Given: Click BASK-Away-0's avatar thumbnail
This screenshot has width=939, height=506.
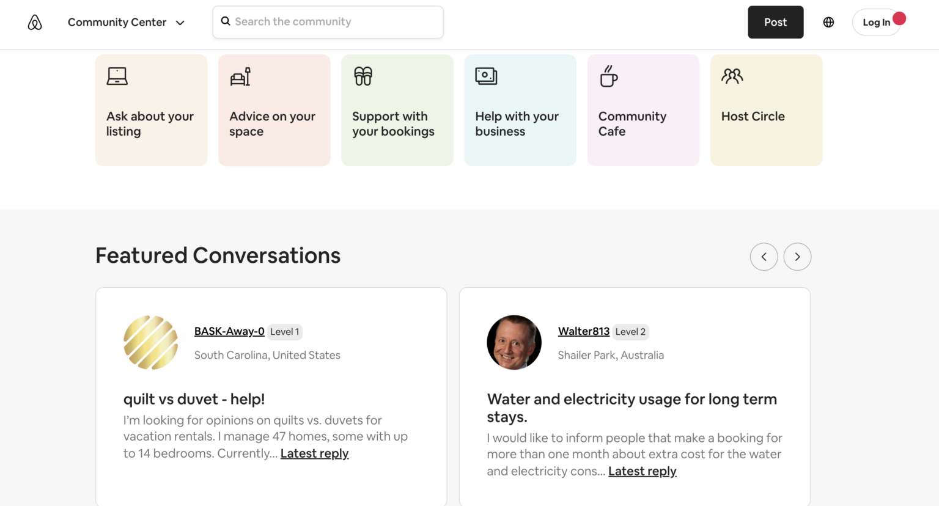Looking at the screenshot, I should click(x=150, y=342).
